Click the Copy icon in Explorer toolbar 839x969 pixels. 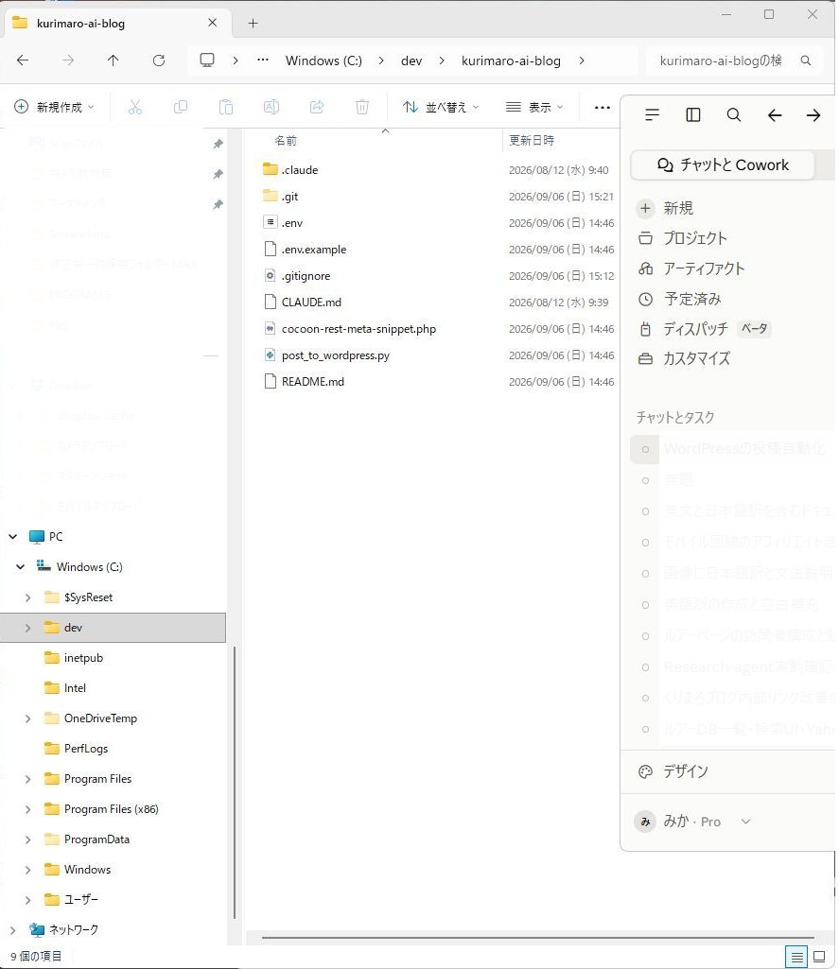(x=181, y=107)
